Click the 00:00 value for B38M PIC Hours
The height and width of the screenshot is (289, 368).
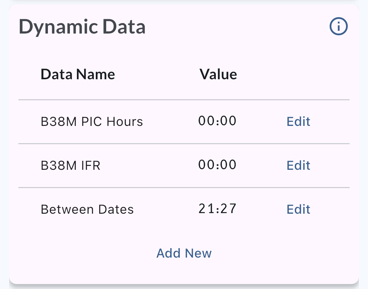coord(217,121)
